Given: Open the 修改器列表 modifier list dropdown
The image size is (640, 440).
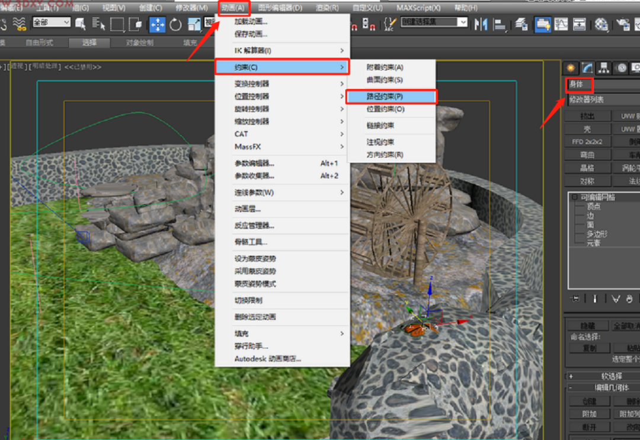Looking at the screenshot, I should (603, 99).
